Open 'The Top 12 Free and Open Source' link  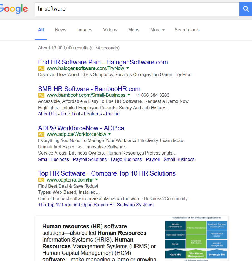(96, 205)
